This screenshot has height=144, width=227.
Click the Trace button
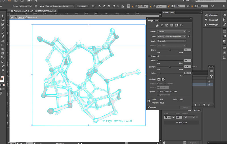[x=185, y=108]
